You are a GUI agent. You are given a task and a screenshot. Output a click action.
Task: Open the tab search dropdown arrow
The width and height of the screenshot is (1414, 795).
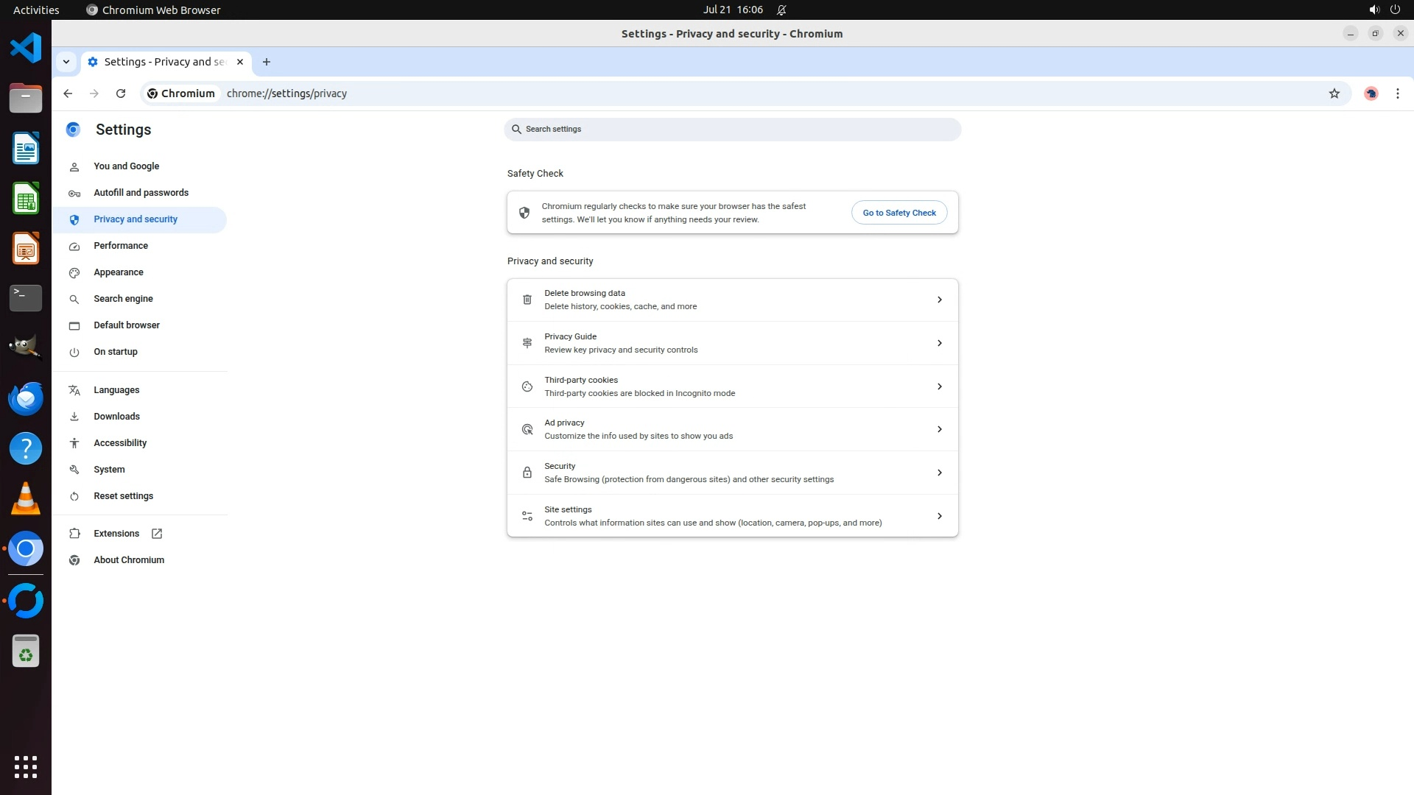[x=66, y=62]
